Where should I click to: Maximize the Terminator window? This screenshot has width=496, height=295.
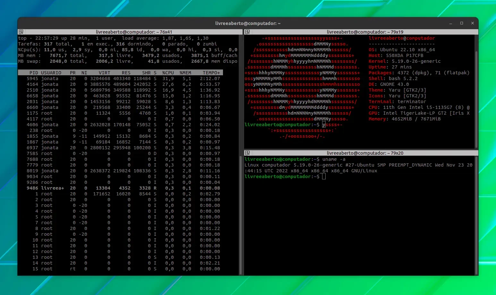[462, 23]
